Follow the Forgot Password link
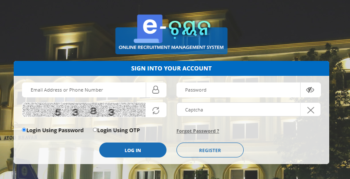This screenshot has width=350, height=179. pyautogui.click(x=198, y=131)
